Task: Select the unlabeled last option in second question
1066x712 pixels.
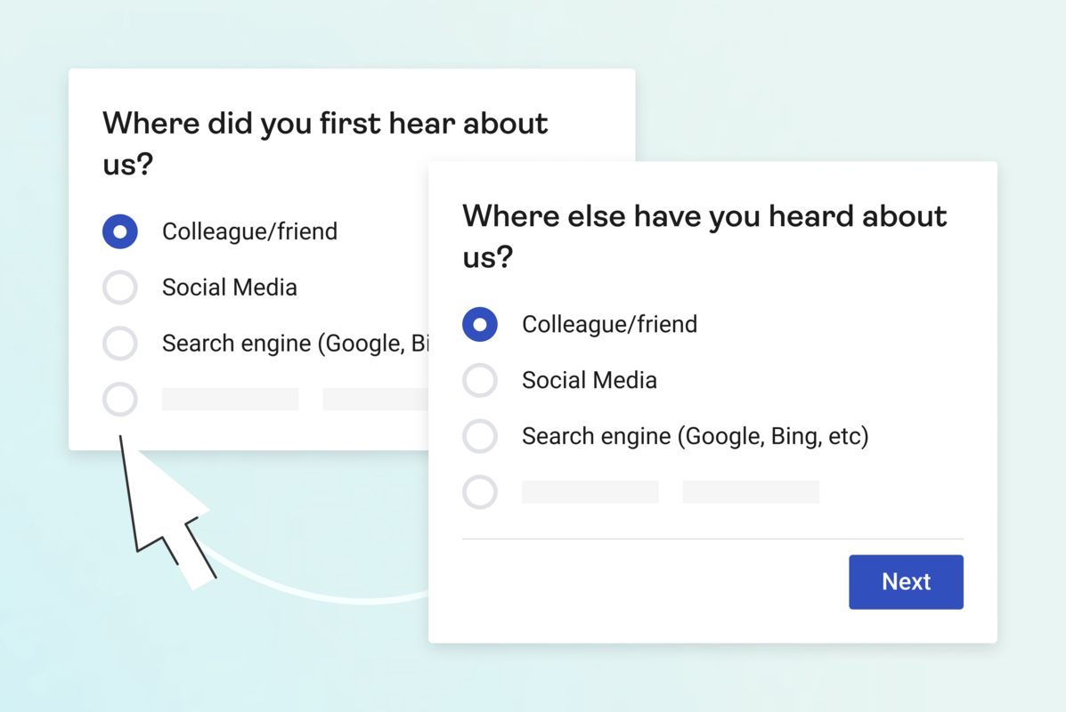Action: tap(480, 492)
